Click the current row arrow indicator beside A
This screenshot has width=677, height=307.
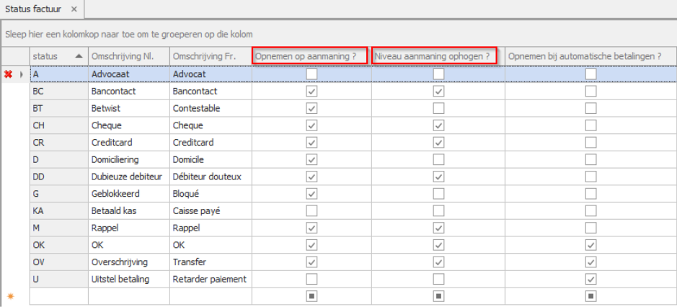[x=21, y=74]
